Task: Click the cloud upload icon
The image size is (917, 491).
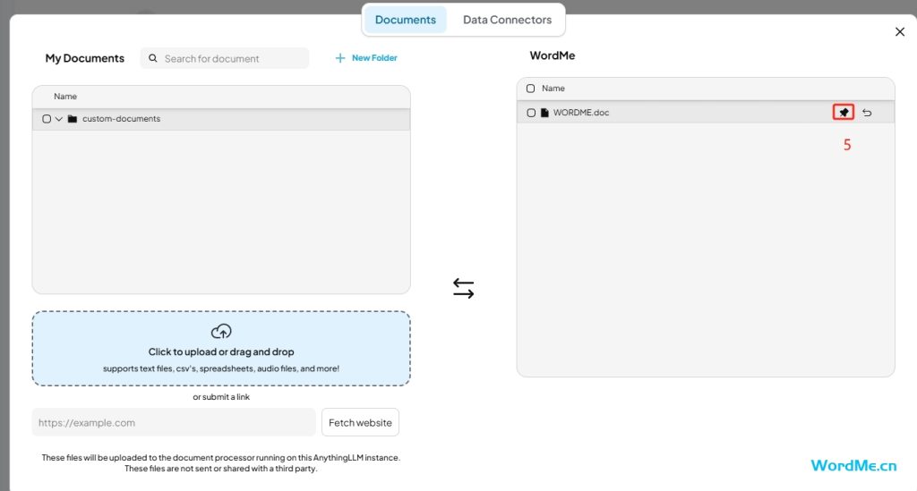Action: tap(221, 332)
